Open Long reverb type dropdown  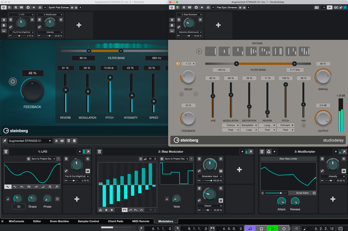click(267, 125)
